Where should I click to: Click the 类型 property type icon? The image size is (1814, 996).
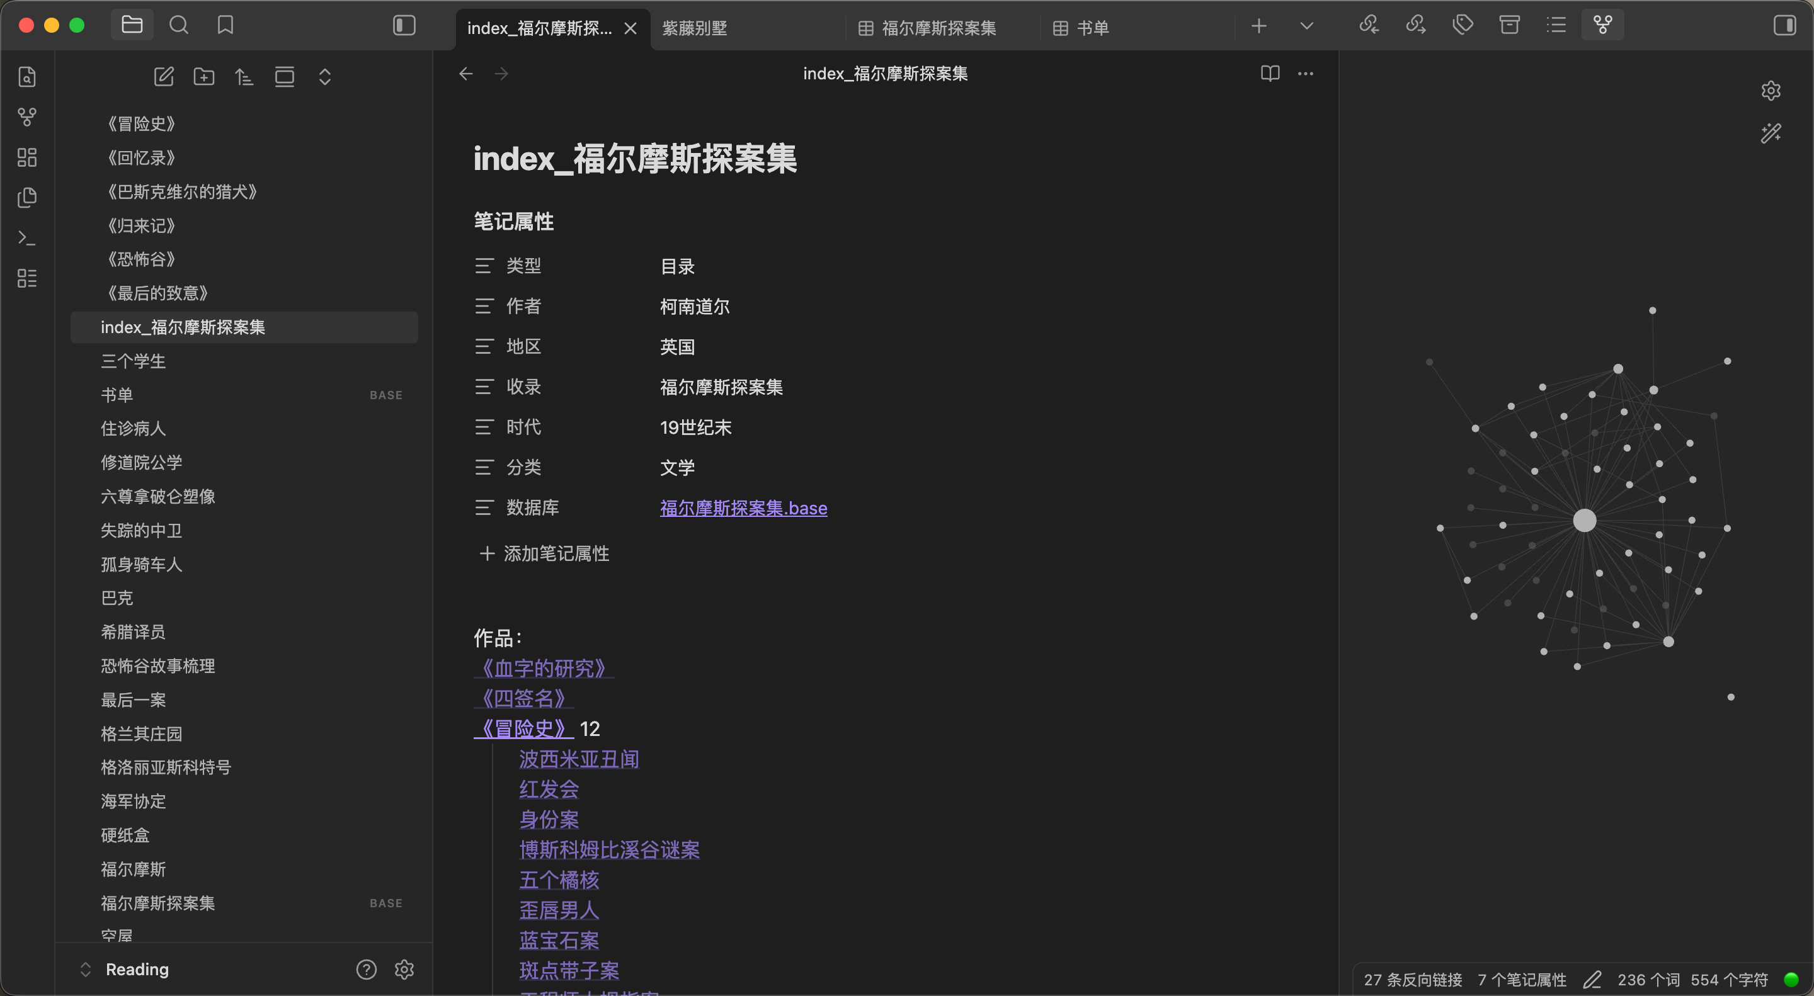click(x=484, y=266)
